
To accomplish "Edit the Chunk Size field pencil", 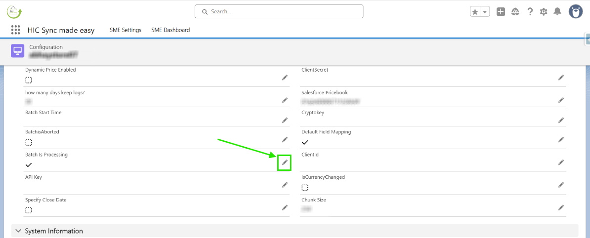I will tap(561, 207).
